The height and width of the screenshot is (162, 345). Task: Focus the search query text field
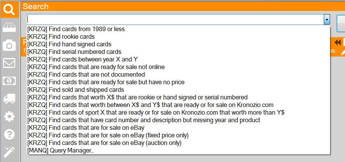point(175,20)
